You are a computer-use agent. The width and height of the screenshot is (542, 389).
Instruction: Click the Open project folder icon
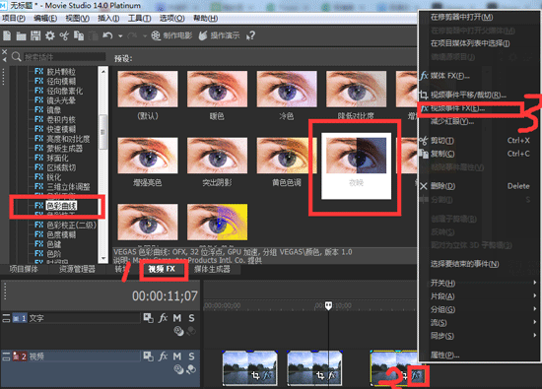click(x=21, y=35)
